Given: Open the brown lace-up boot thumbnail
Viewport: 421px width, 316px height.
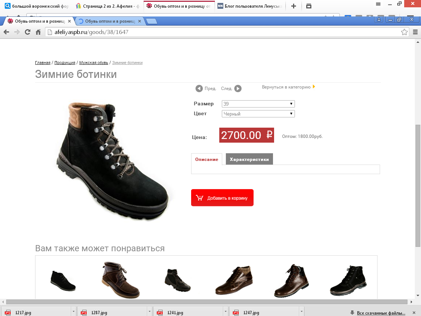Looking at the screenshot, I should 120,280.
